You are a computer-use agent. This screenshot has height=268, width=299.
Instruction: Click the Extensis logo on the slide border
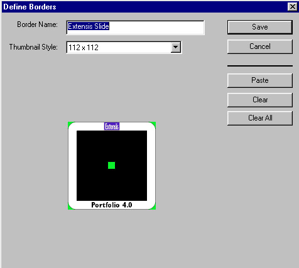pos(112,126)
